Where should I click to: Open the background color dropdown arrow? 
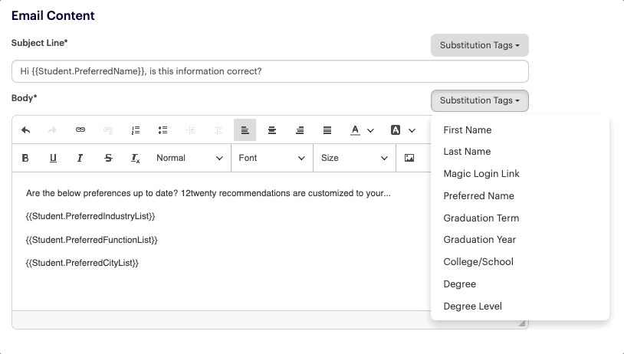coord(412,130)
